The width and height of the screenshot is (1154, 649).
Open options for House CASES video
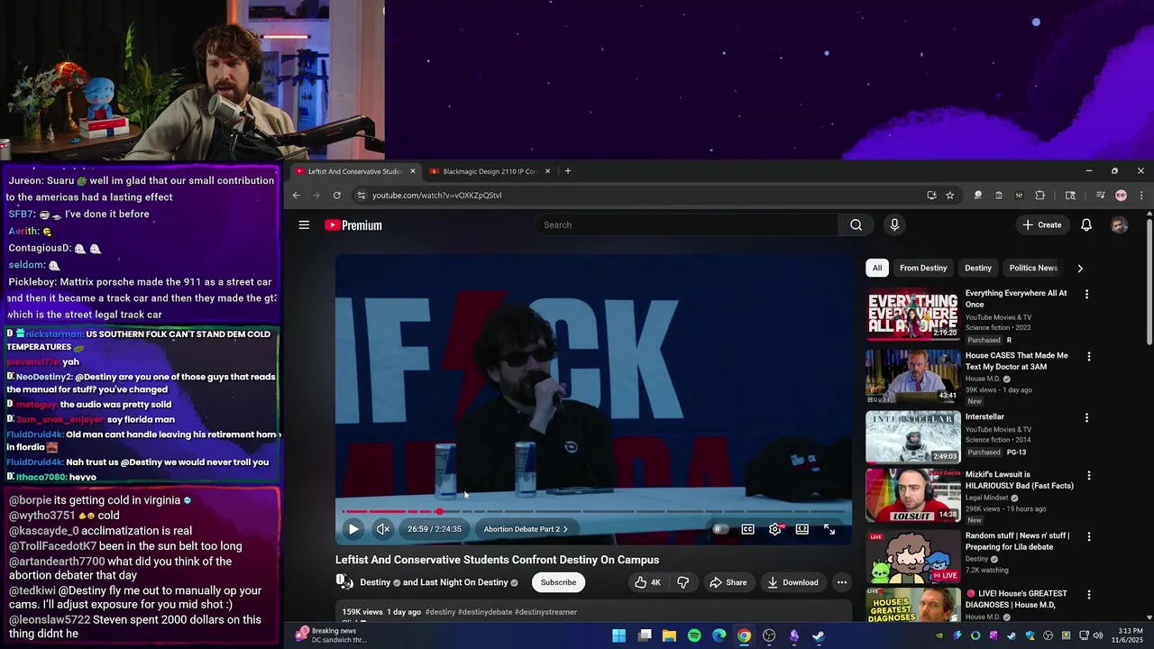[1088, 357]
